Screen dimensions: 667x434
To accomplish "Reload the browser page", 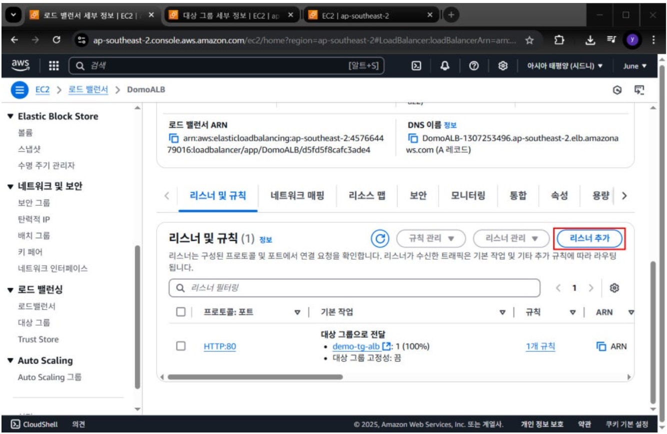I will 56,41.
